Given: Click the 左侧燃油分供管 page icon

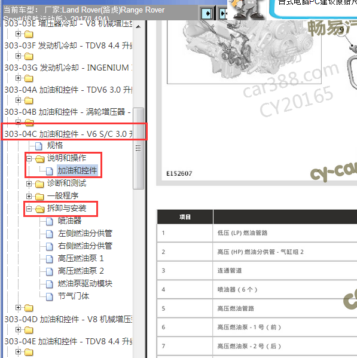Looking at the screenshot, I should pyautogui.click(x=50, y=234).
